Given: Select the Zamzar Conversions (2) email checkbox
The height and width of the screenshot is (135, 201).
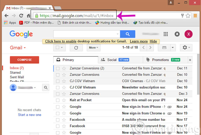Looking at the screenshot, I should (x=58, y=68).
